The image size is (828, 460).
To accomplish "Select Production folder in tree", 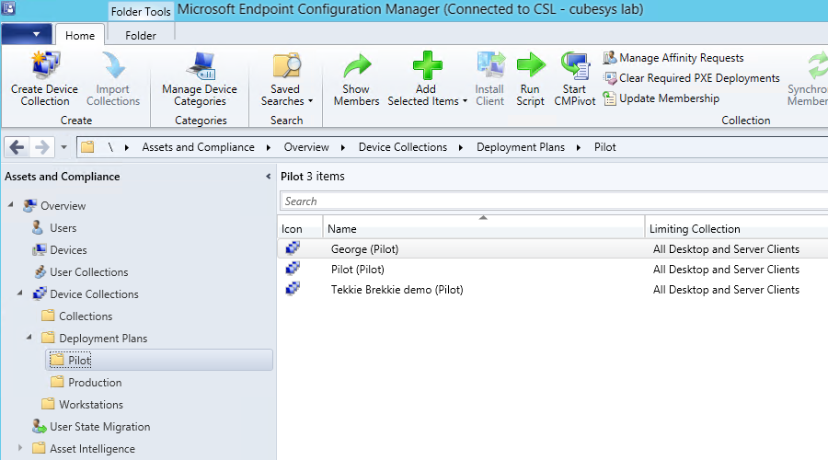I will coord(95,383).
